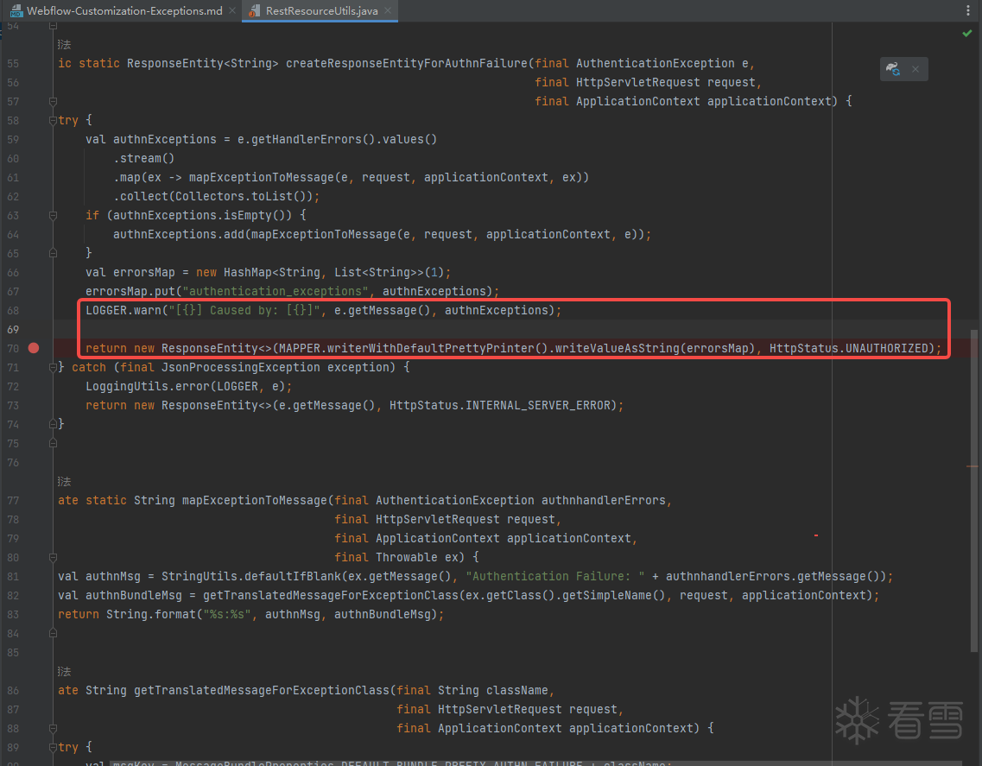Click getTranslatedMessageForExceptionClass method declaration on line 86

[262, 690]
